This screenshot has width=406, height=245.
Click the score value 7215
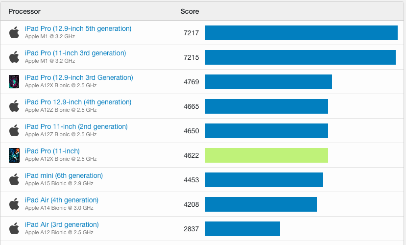191,57
